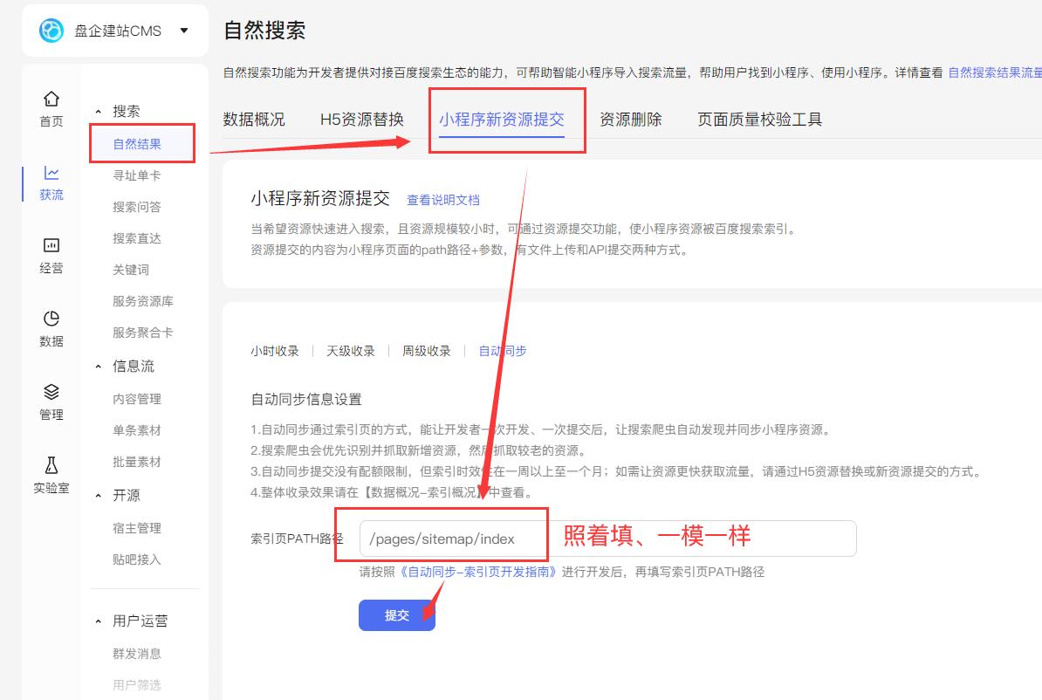Collapse the 信息流 menu group

tap(99, 367)
